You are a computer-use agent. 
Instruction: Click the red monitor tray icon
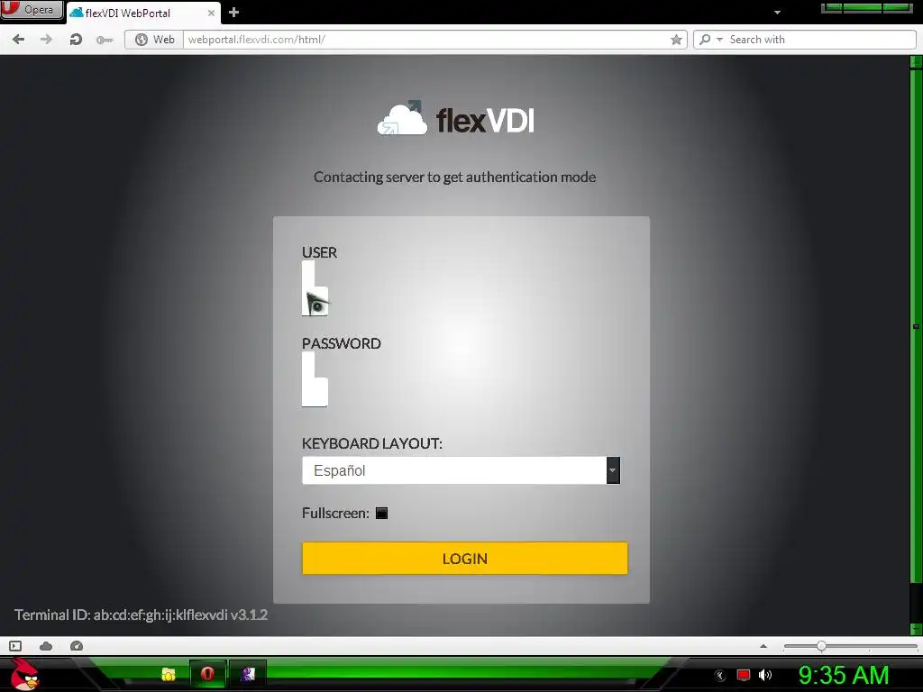pos(744,675)
